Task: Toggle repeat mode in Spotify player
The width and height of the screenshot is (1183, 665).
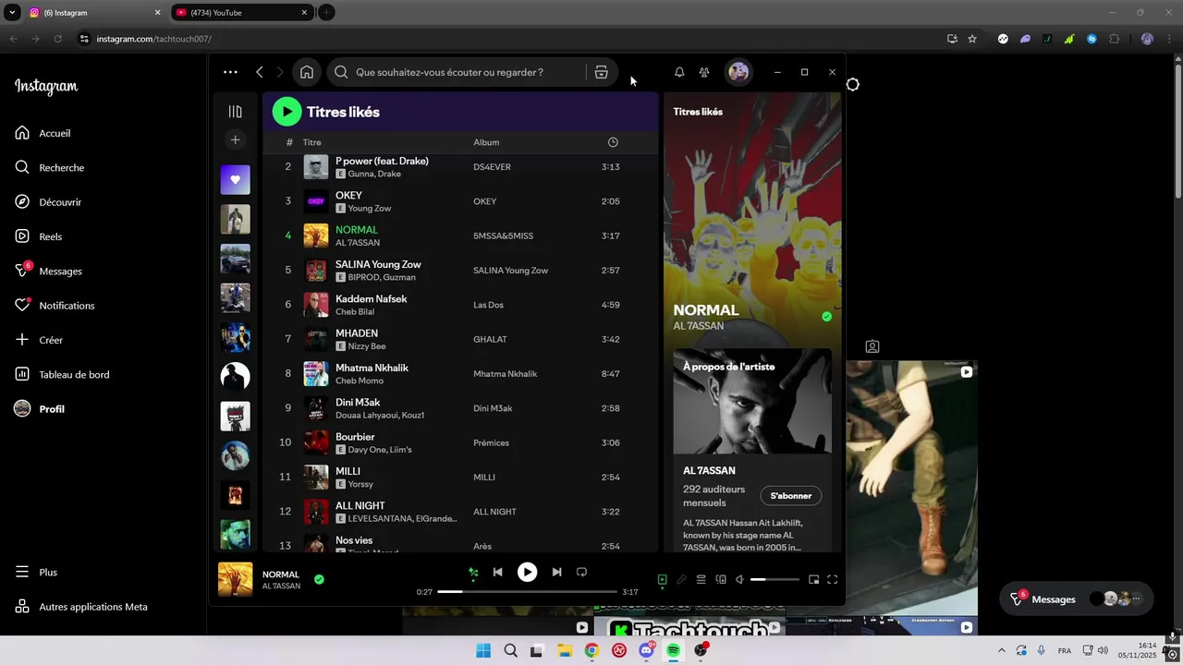Action: 581,573
